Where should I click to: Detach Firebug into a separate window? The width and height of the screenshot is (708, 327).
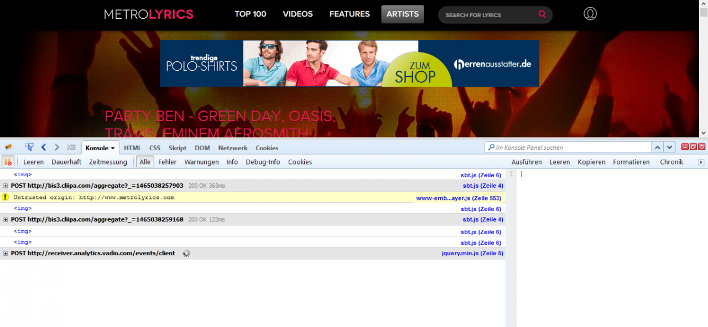click(694, 147)
